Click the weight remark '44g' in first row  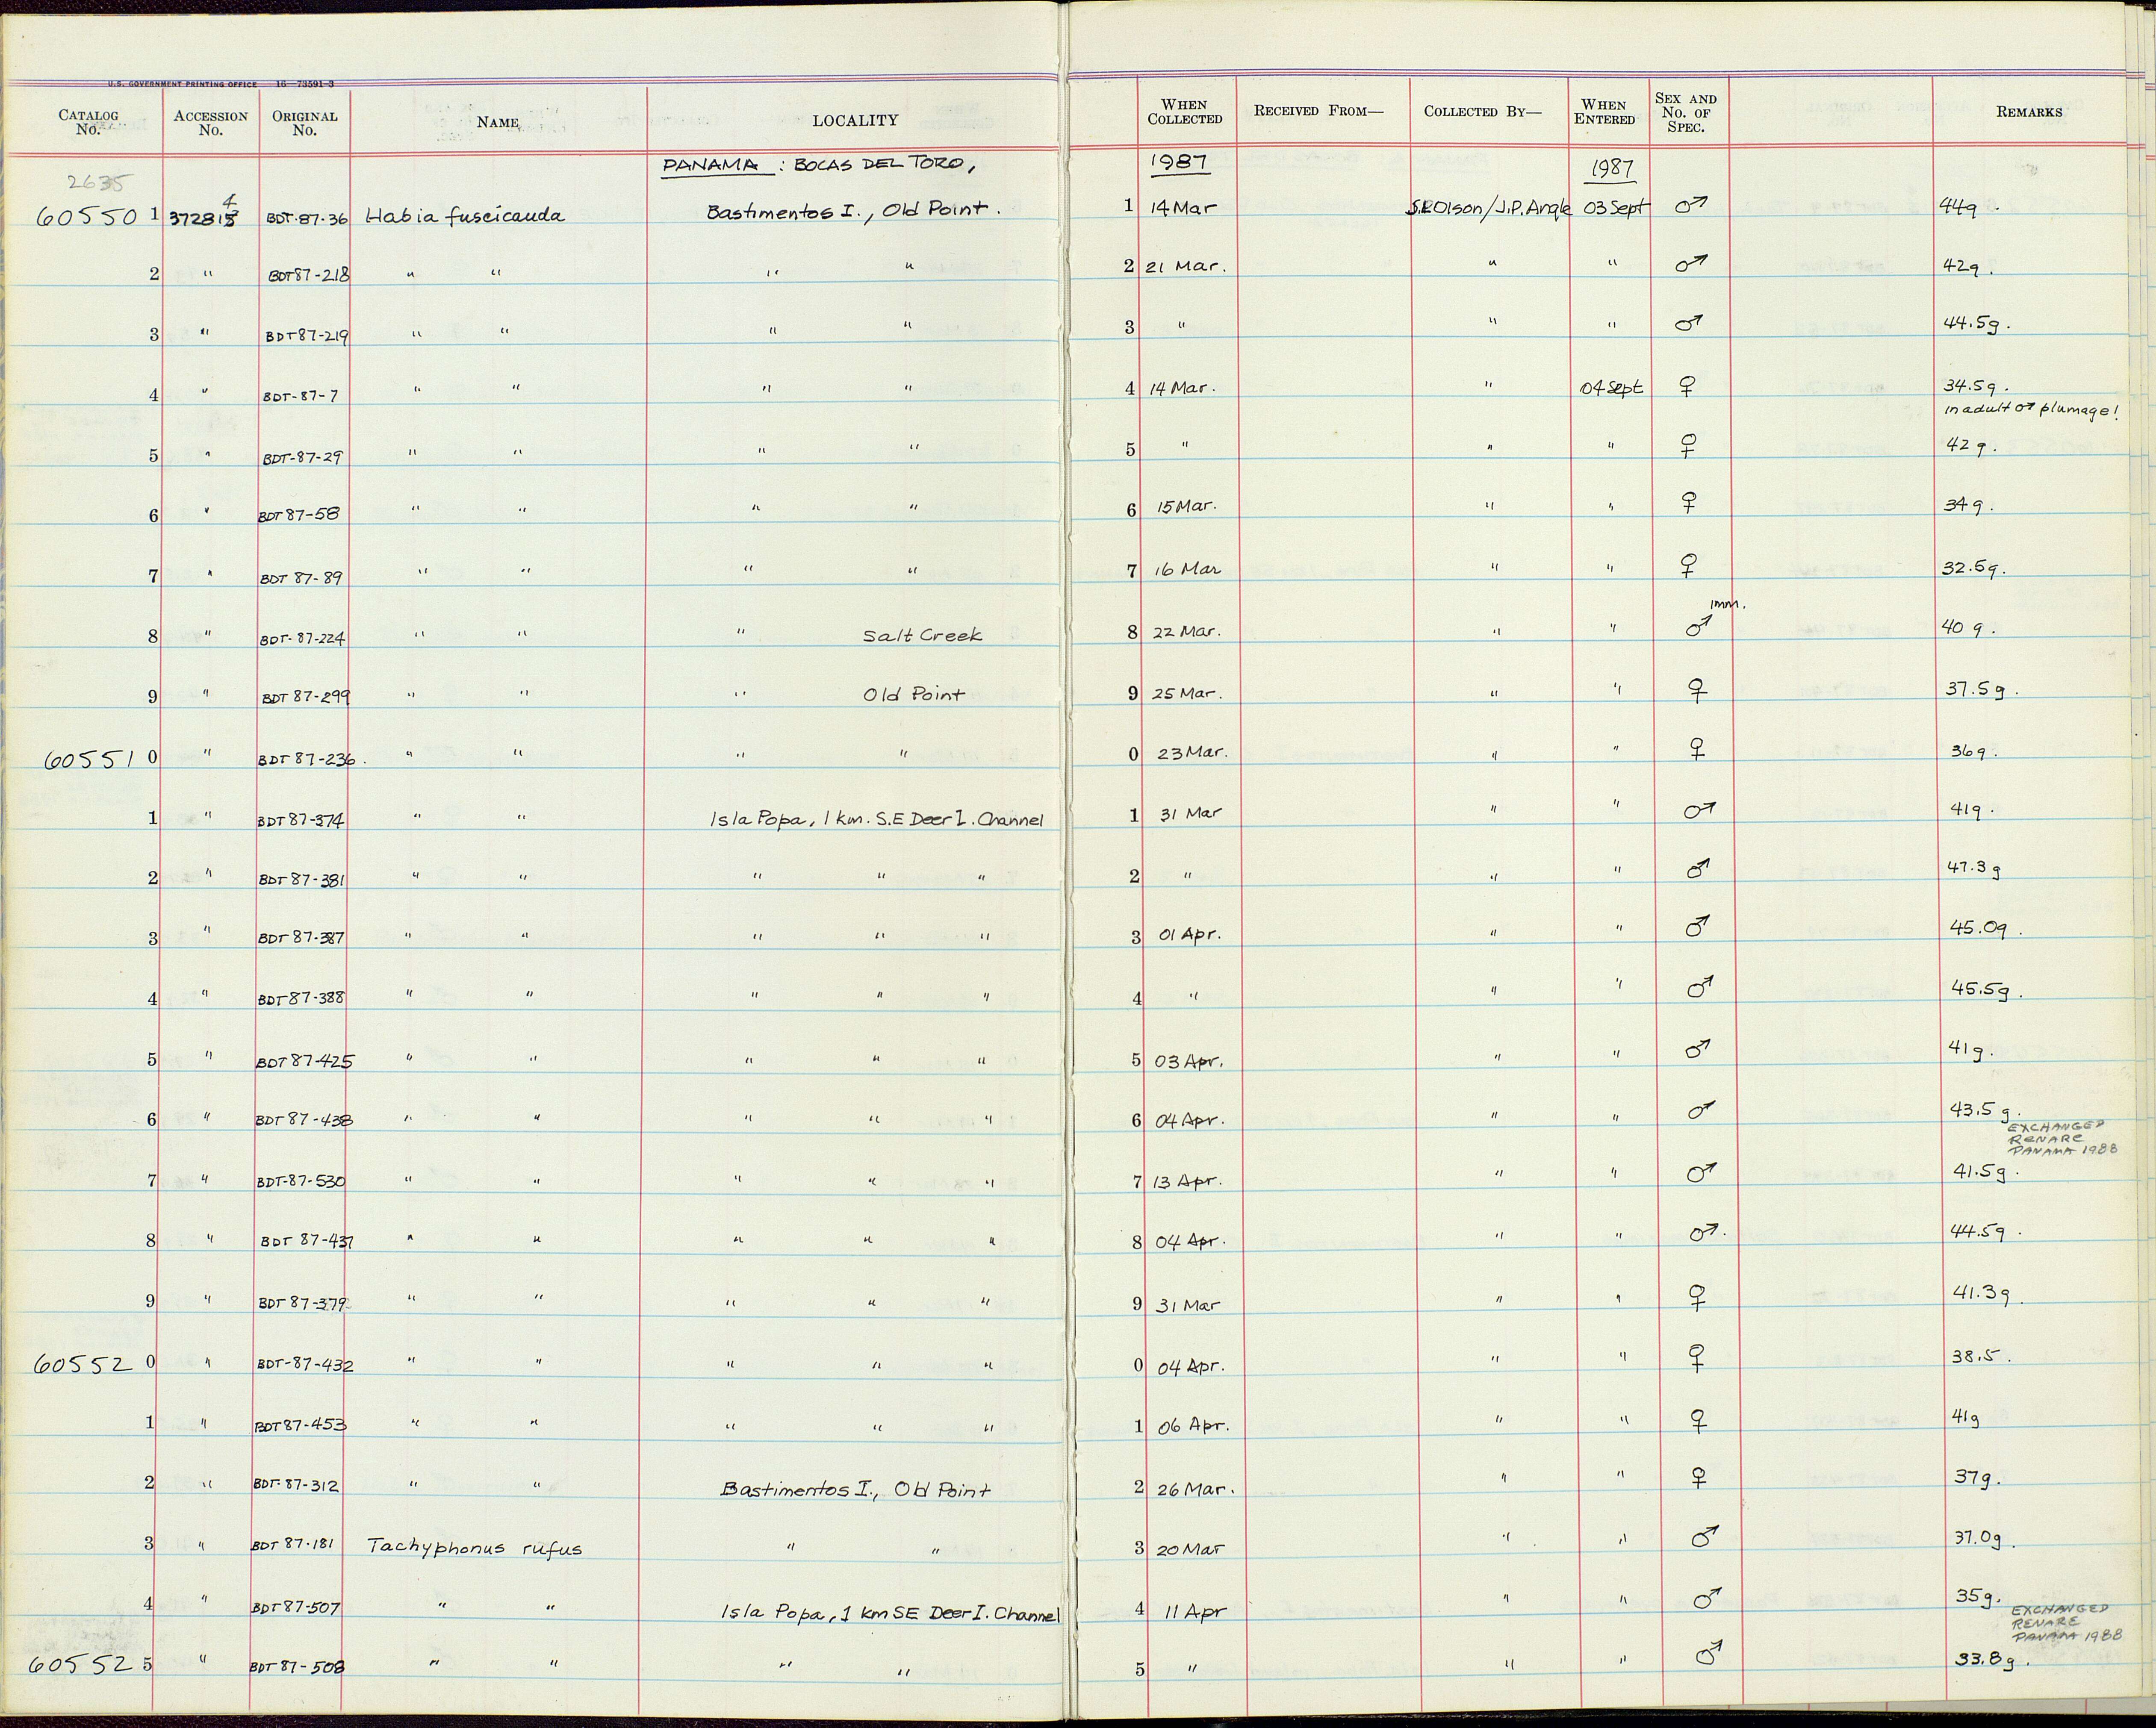1958,207
